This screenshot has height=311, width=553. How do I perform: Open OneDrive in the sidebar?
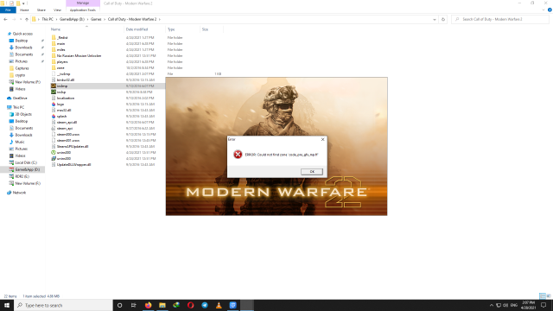[20, 98]
